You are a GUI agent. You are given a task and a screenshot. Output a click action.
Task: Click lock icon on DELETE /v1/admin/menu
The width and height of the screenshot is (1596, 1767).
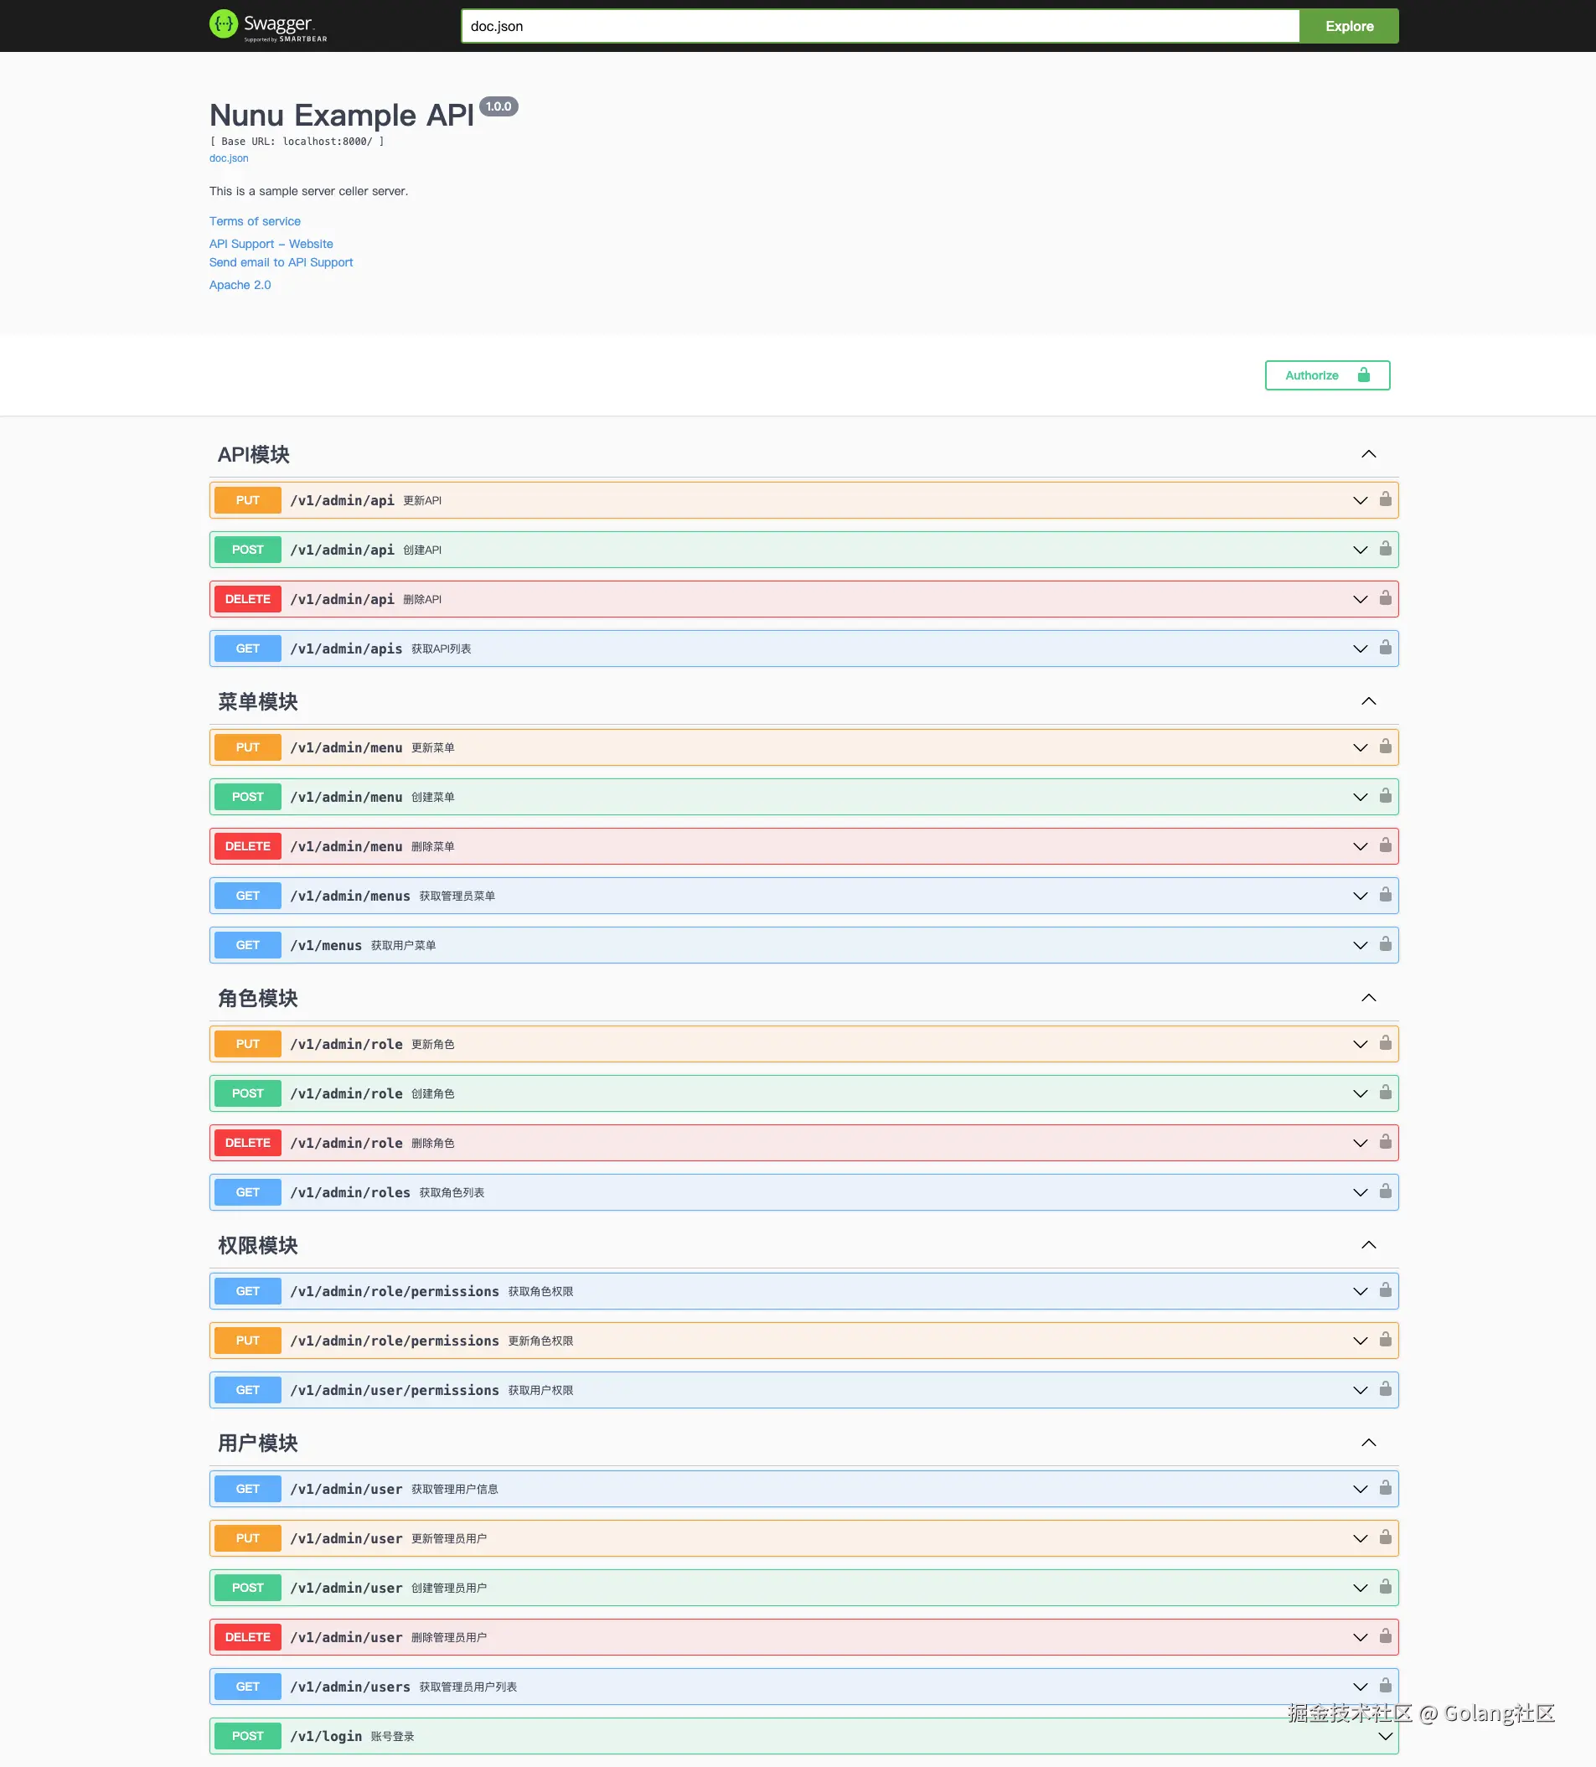tap(1385, 846)
